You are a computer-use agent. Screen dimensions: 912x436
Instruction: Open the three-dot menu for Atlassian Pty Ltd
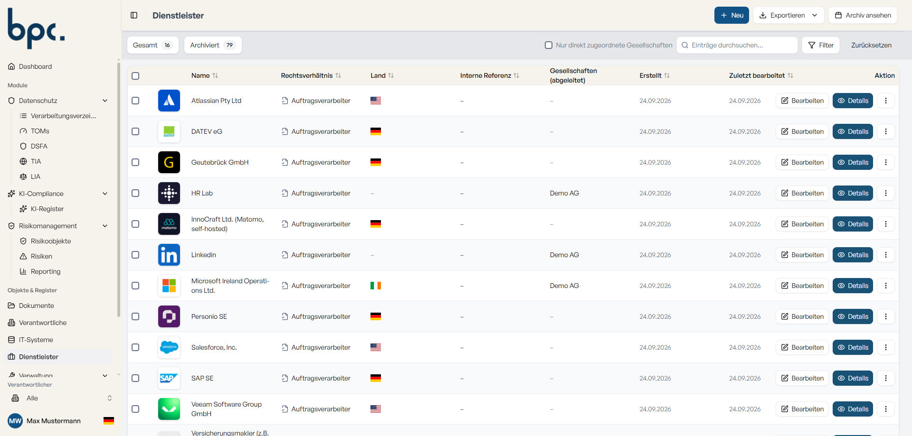pyautogui.click(x=885, y=101)
